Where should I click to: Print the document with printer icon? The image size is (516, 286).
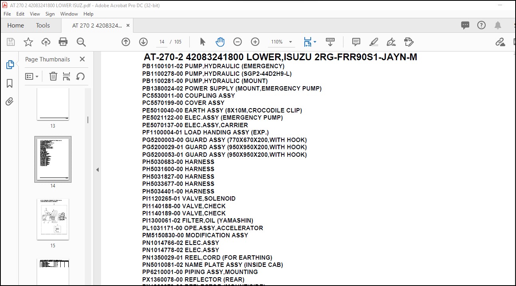pyautogui.click(x=63, y=42)
